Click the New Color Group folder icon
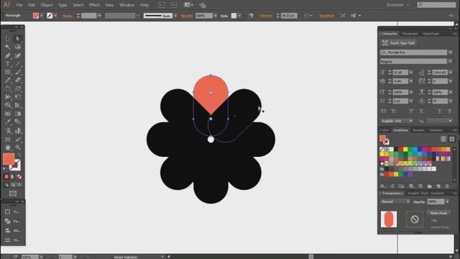Viewport: 460px width, 259px height. click(430, 186)
